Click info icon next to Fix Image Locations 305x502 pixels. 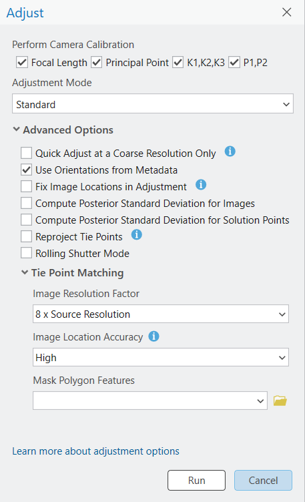pos(201,184)
